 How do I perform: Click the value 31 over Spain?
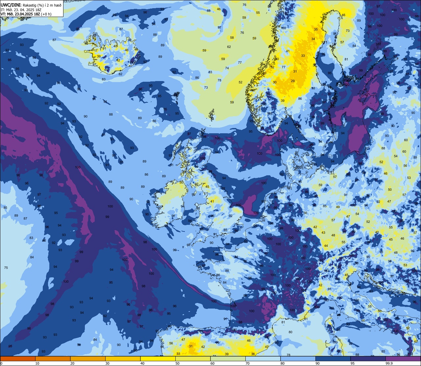tap(191, 346)
